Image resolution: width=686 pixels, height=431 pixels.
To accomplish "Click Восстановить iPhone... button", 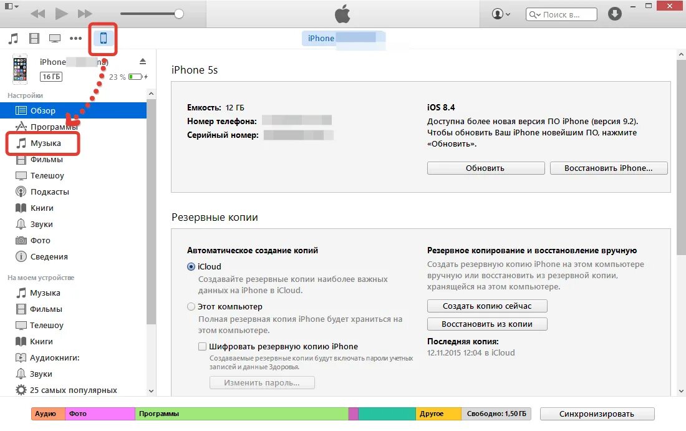I will point(609,168).
